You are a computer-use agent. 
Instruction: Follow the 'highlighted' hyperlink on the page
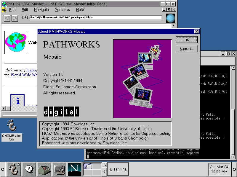(31, 70)
